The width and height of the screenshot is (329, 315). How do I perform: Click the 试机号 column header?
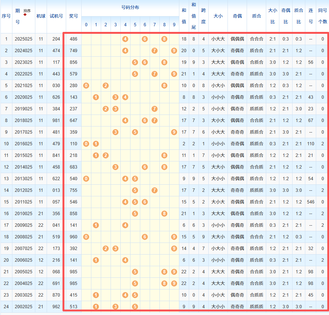(x=56, y=17)
